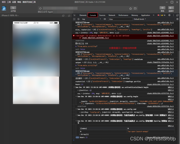Screen dimensions: 180x144
Task: Open chunk-30a37afe link in error stack
Action: coord(95,38)
